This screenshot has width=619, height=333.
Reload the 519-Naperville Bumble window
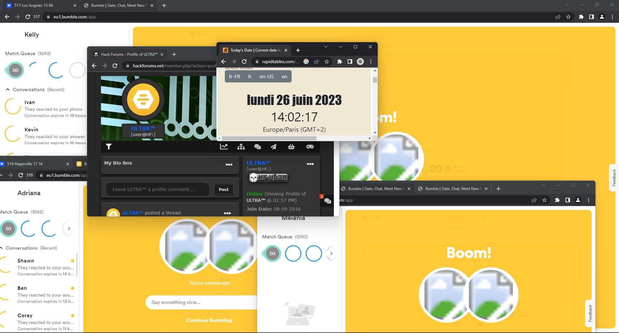[21, 175]
